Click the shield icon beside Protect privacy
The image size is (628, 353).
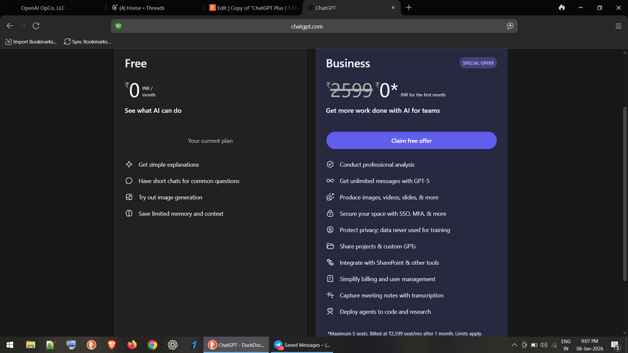330,230
